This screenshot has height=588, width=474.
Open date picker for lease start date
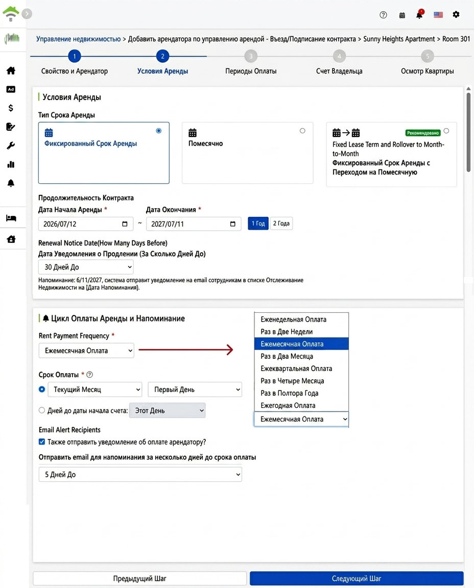[125, 224]
